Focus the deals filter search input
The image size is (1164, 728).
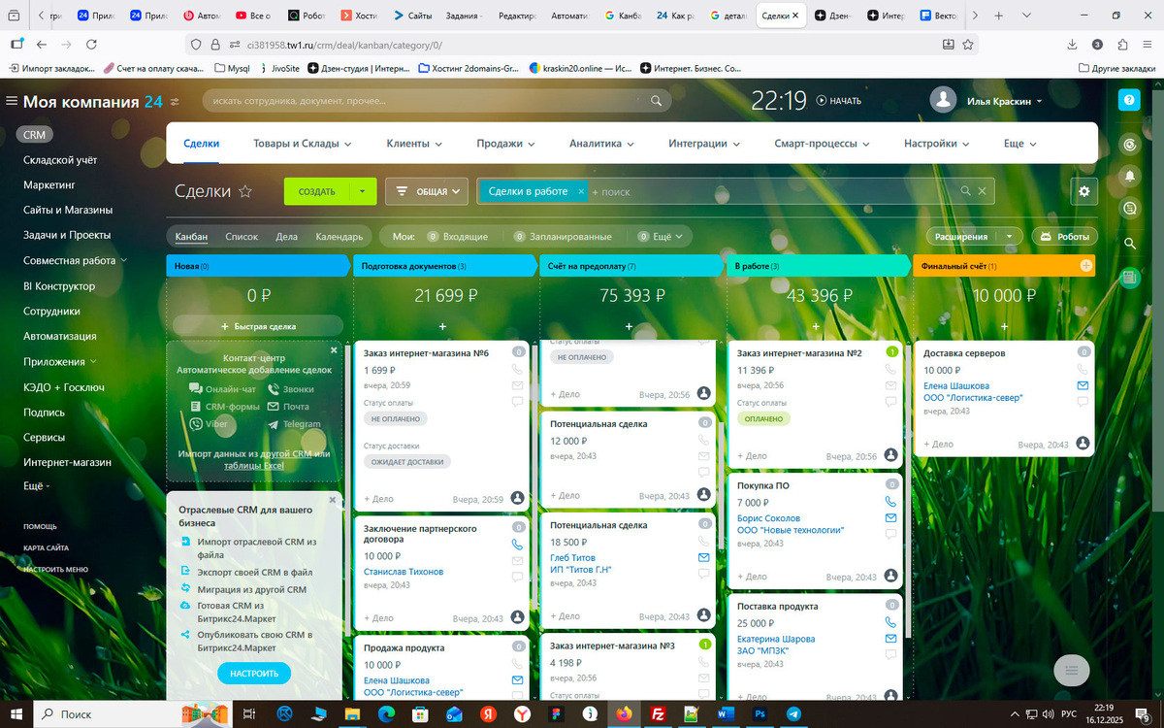tap(773, 191)
